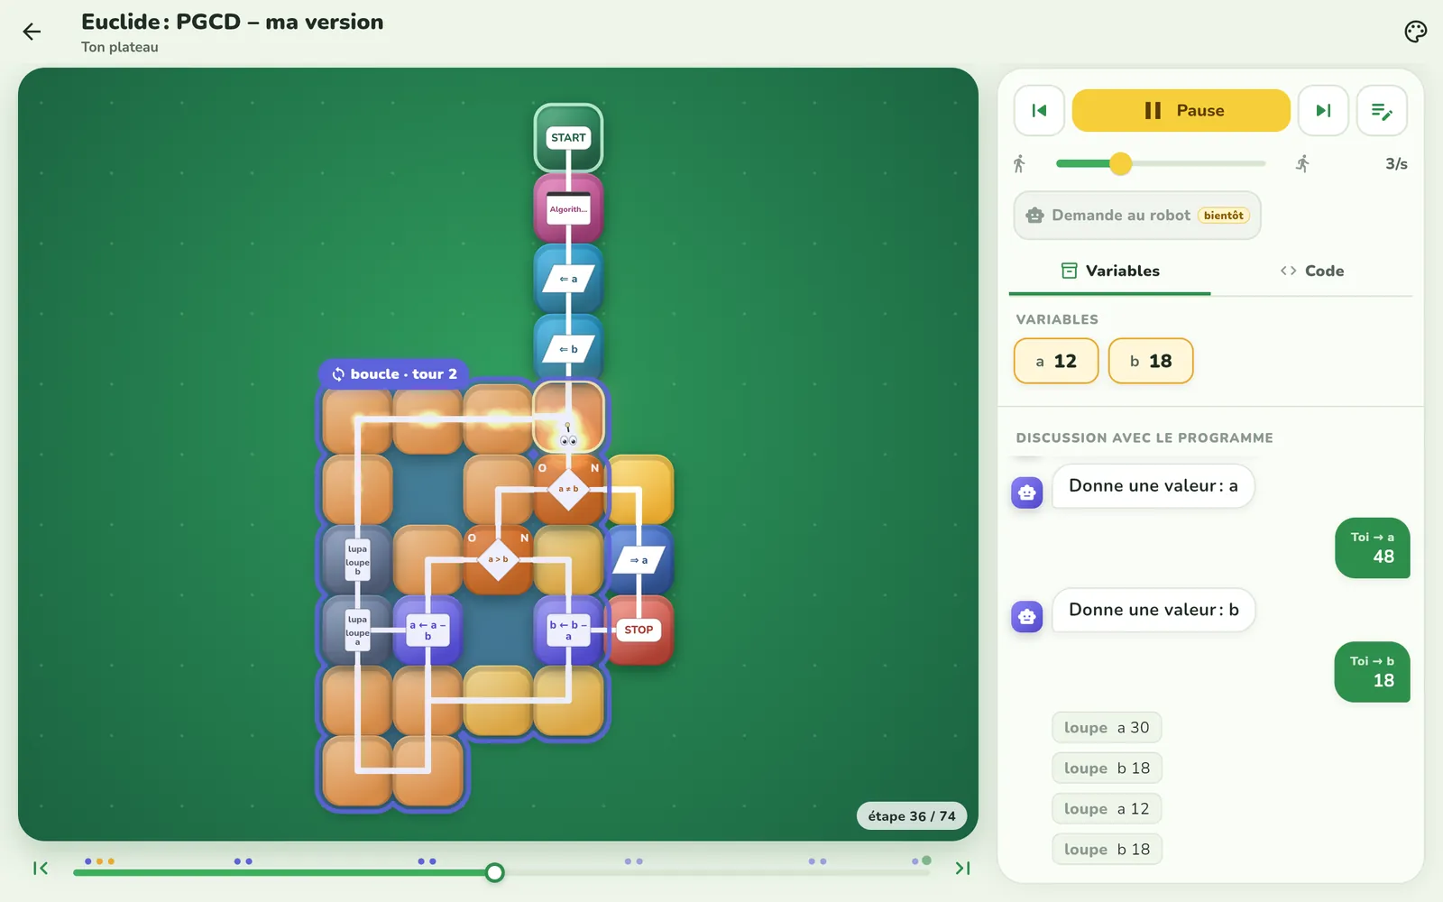
Task: Click message Donne une valeur: b
Action: click(1153, 610)
